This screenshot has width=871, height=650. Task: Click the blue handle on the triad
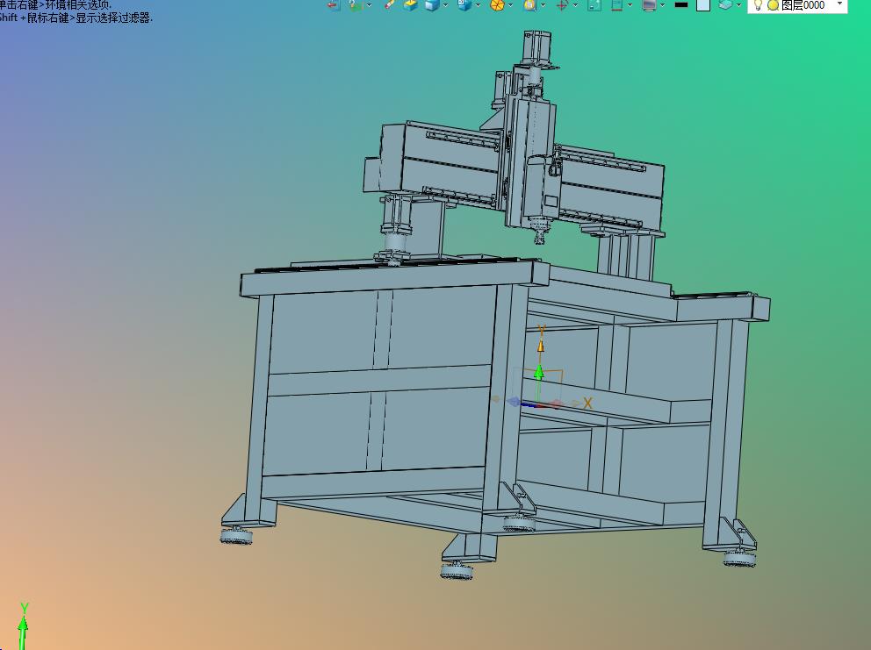click(x=514, y=402)
